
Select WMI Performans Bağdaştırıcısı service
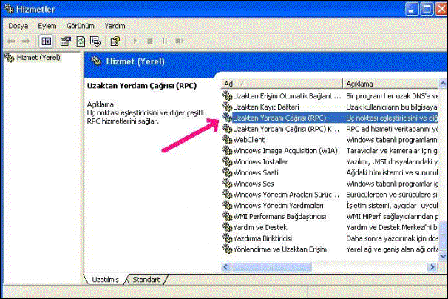click(x=279, y=217)
